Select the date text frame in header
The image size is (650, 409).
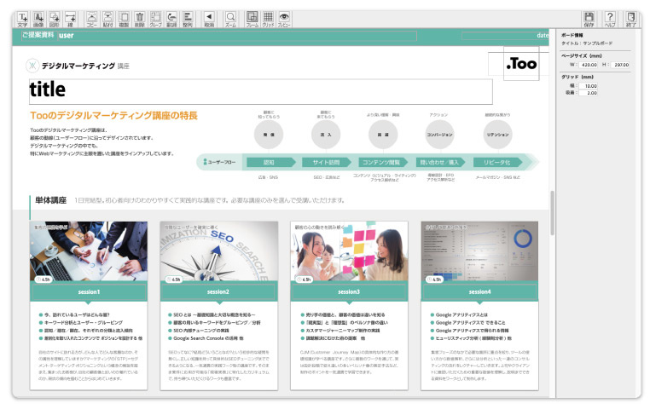tap(505, 36)
